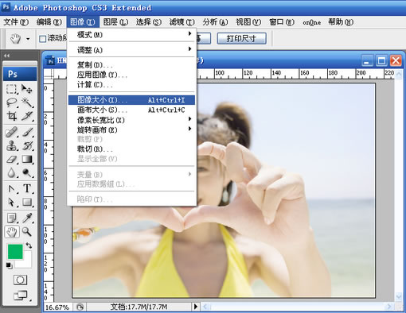Expand the 模式 (M) submenu

click(131, 34)
